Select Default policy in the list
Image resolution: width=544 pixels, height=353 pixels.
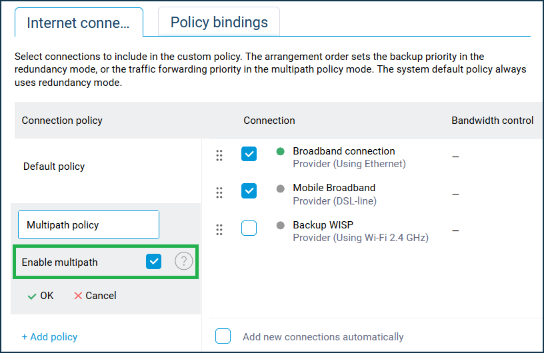tap(54, 167)
